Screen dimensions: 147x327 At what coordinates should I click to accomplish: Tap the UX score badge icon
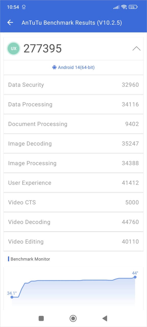(13, 48)
